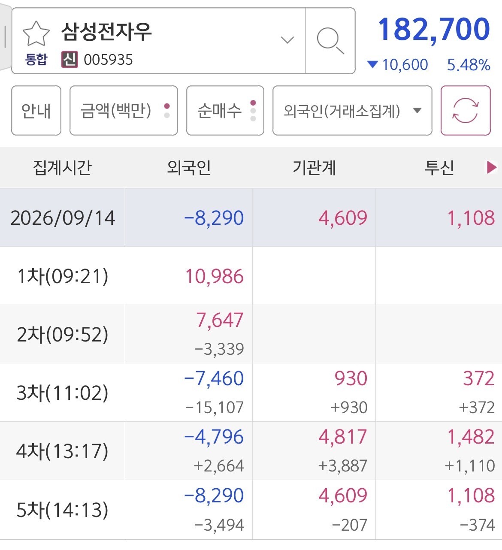Show more columns with right arrow

coord(491,167)
